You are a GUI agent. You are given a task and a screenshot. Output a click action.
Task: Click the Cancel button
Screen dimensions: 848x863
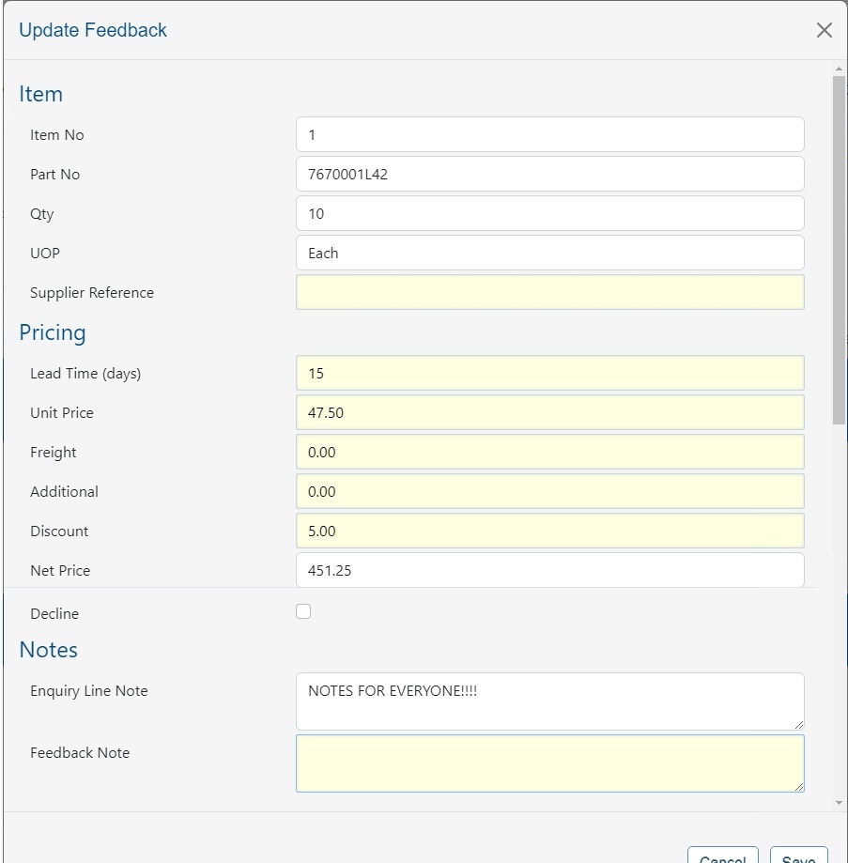[722, 856]
